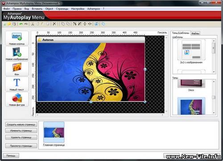Add a new shape (Новая фигура)

click(x=17, y=99)
